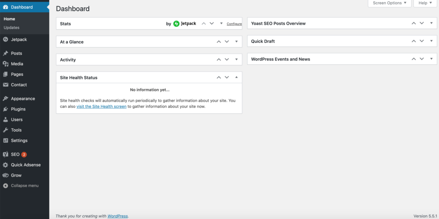The height and width of the screenshot is (219, 439).
Task: Click the Quick Adsense gear icon
Action: (x=5, y=165)
